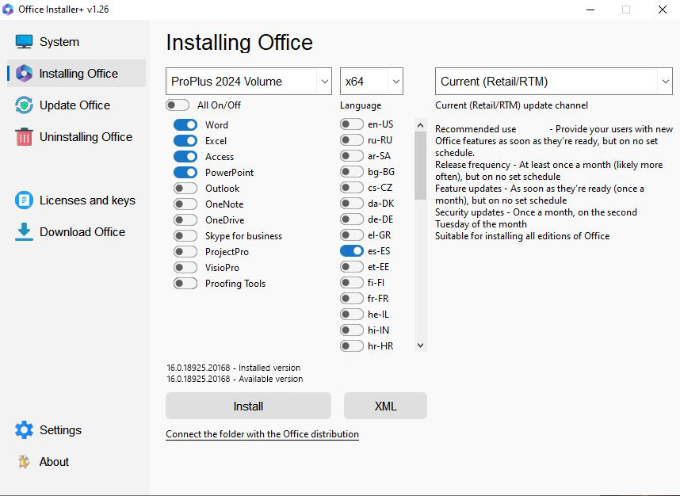This screenshot has width=680, height=496.
Task: Disable the Word toggle
Action: [x=185, y=125]
